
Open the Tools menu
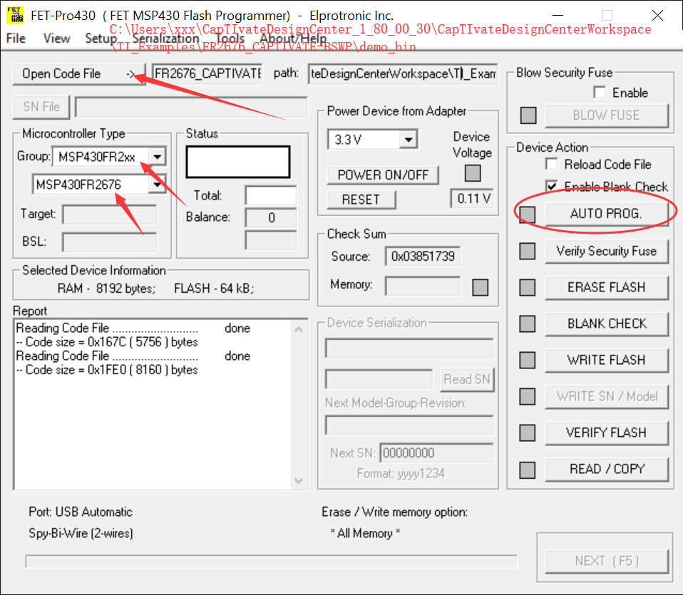click(230, 38)
